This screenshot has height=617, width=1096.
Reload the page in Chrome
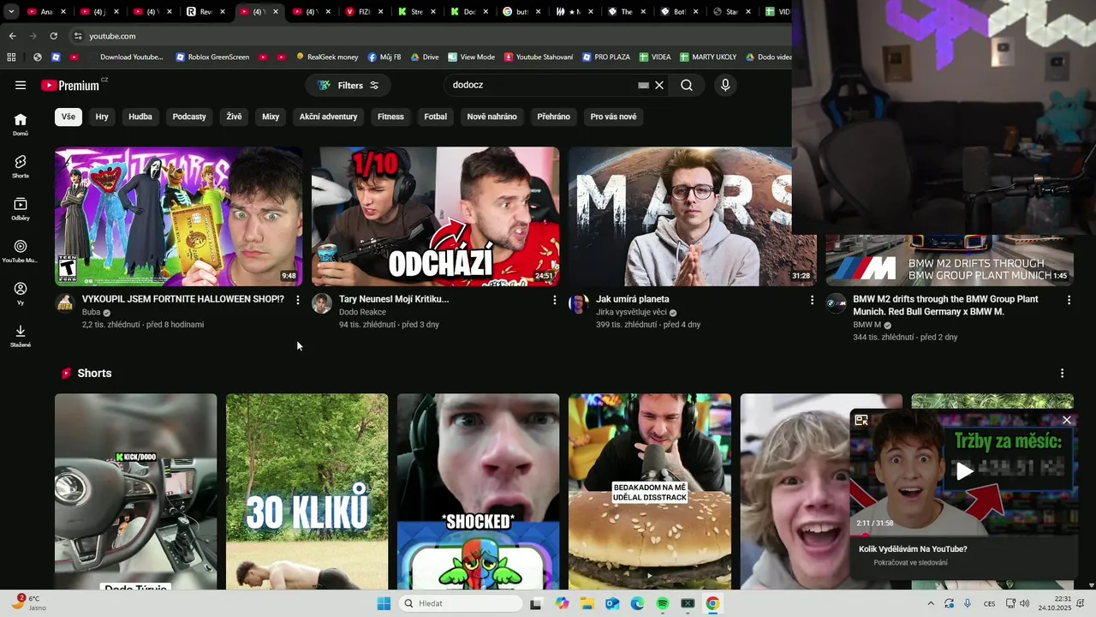[x=53, y=36]
